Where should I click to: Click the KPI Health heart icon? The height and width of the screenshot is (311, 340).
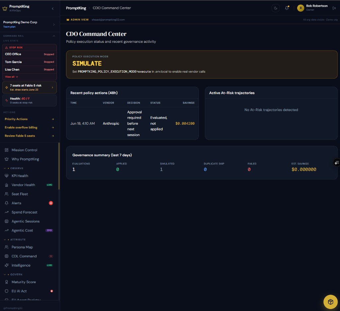click(7, 176)
